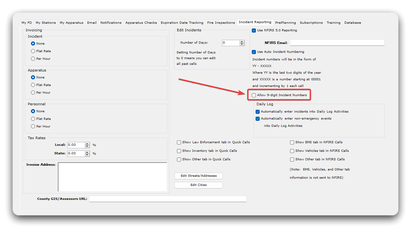Screen dimensions: 411x228
Task: Click the State tax rate field
Action: pyautogui.click(x=76, y=153)
